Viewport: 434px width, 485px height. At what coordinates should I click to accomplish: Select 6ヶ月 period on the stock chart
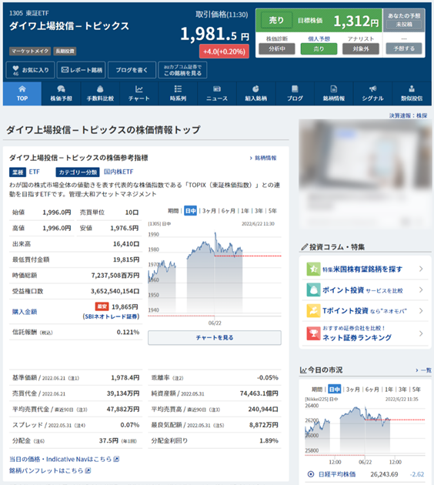point(228,211)
